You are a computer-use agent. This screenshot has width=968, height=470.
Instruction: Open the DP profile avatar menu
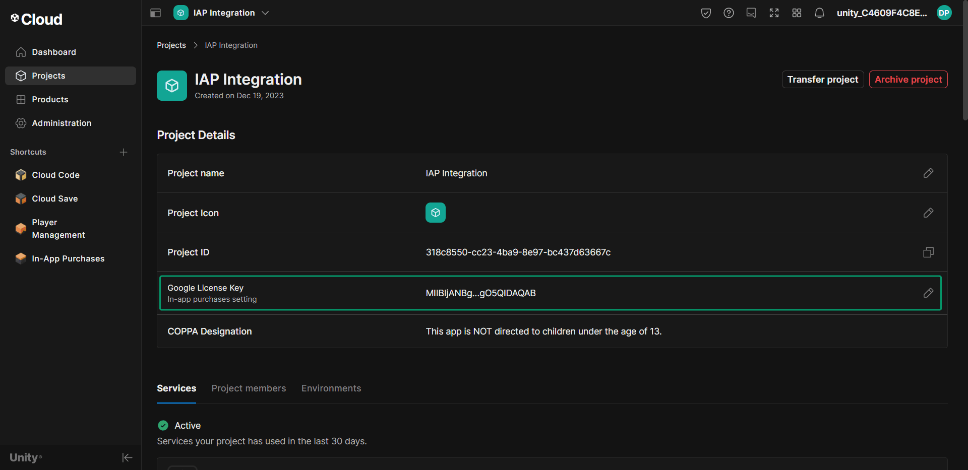944,13
